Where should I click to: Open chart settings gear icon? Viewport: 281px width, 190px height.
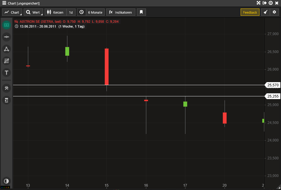pyautogui.click(x=274, y=12)
